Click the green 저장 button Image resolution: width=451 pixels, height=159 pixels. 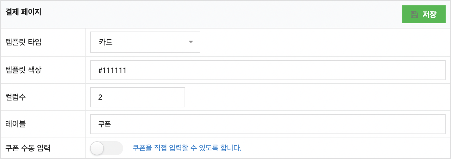424,14
